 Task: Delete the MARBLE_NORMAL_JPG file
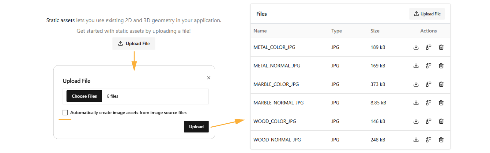click(441, 103)
